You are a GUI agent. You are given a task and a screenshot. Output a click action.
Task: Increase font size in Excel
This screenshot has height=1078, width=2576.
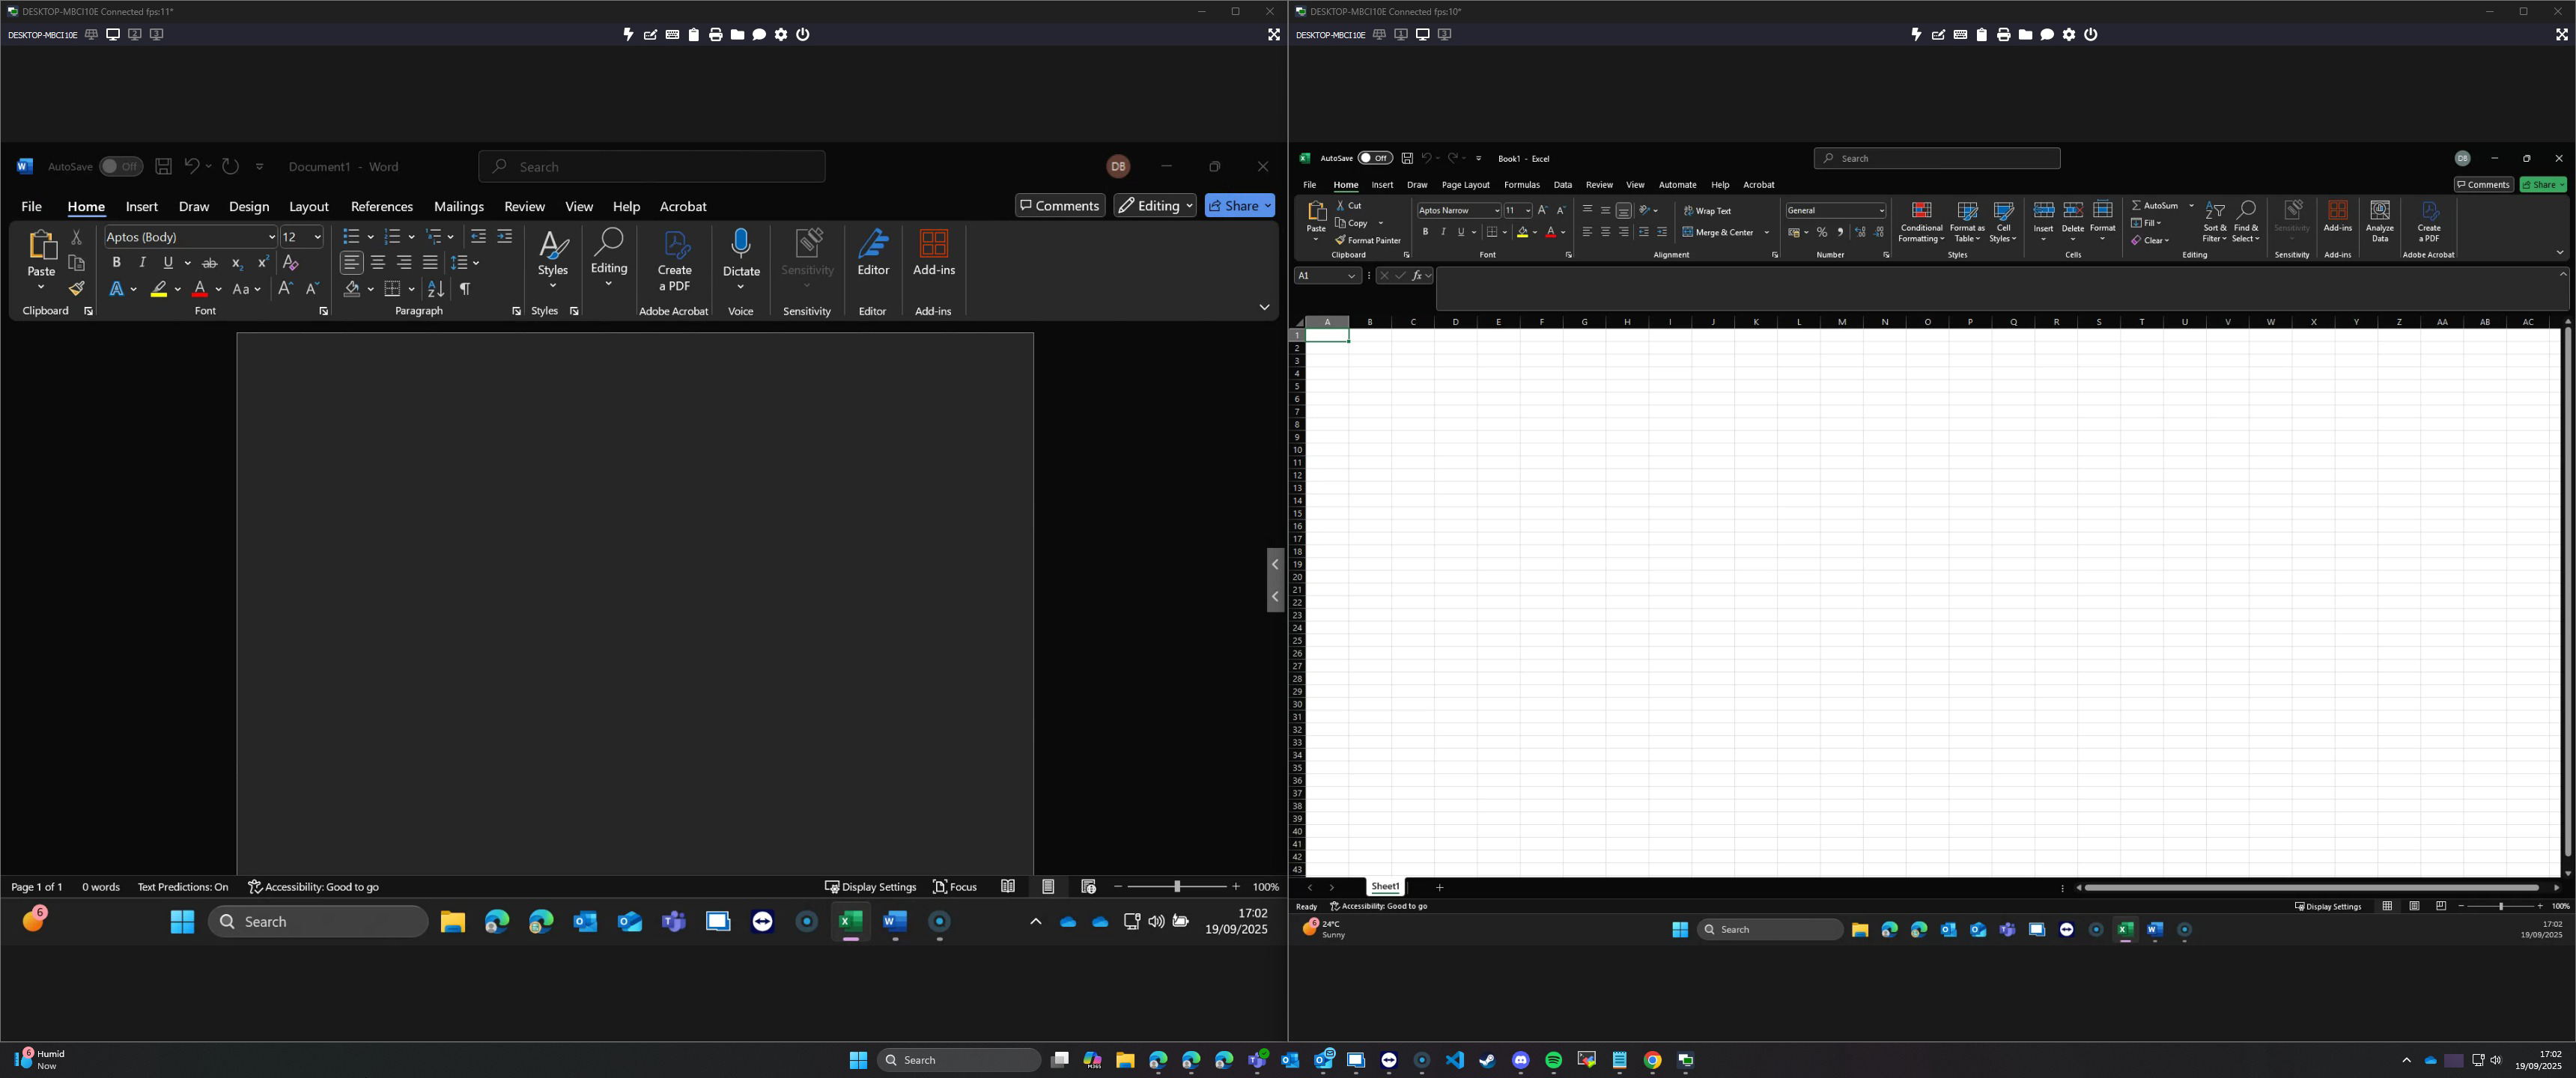[1542, 210]
